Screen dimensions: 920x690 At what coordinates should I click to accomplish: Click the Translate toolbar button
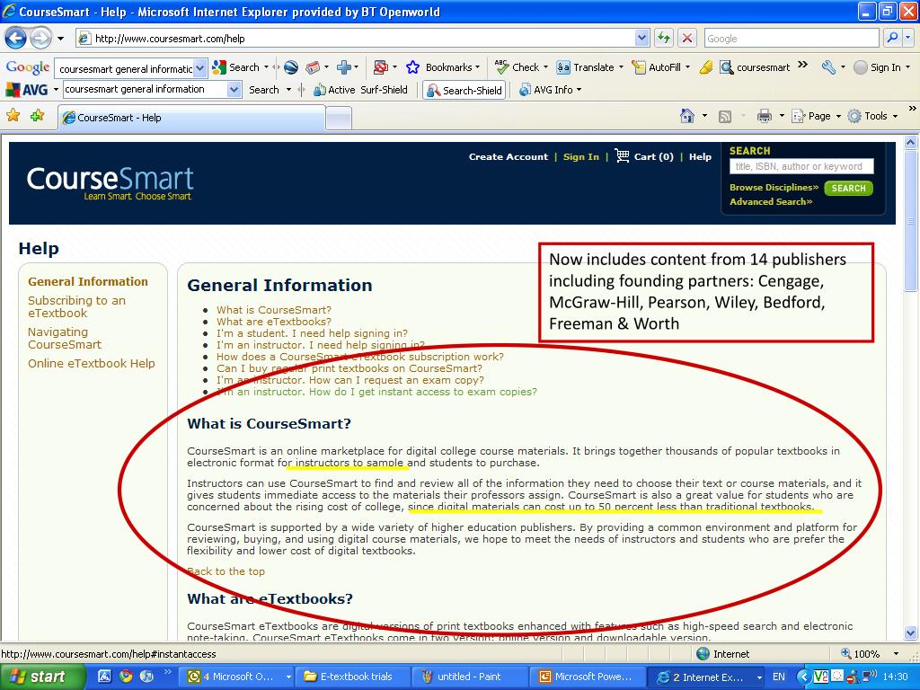pyautogui.click(x=586, y=67)
